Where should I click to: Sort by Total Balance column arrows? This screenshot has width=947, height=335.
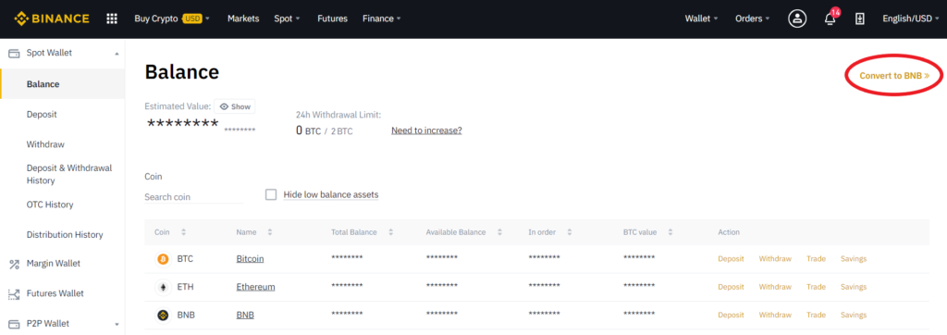point(391,232)
